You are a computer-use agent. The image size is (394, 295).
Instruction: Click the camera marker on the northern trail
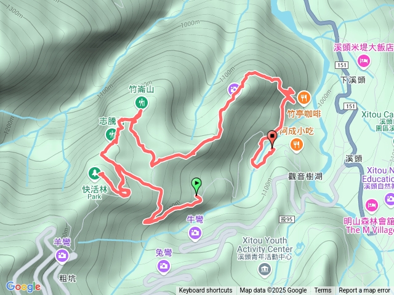click(234, 90)
